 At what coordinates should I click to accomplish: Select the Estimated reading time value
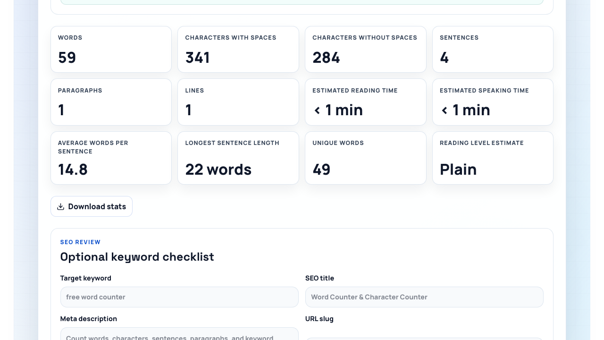click(338, 110)
